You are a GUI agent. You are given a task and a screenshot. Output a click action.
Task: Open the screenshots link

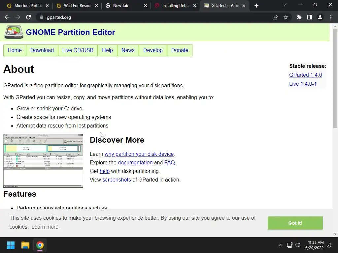click(x=117, y=180)
